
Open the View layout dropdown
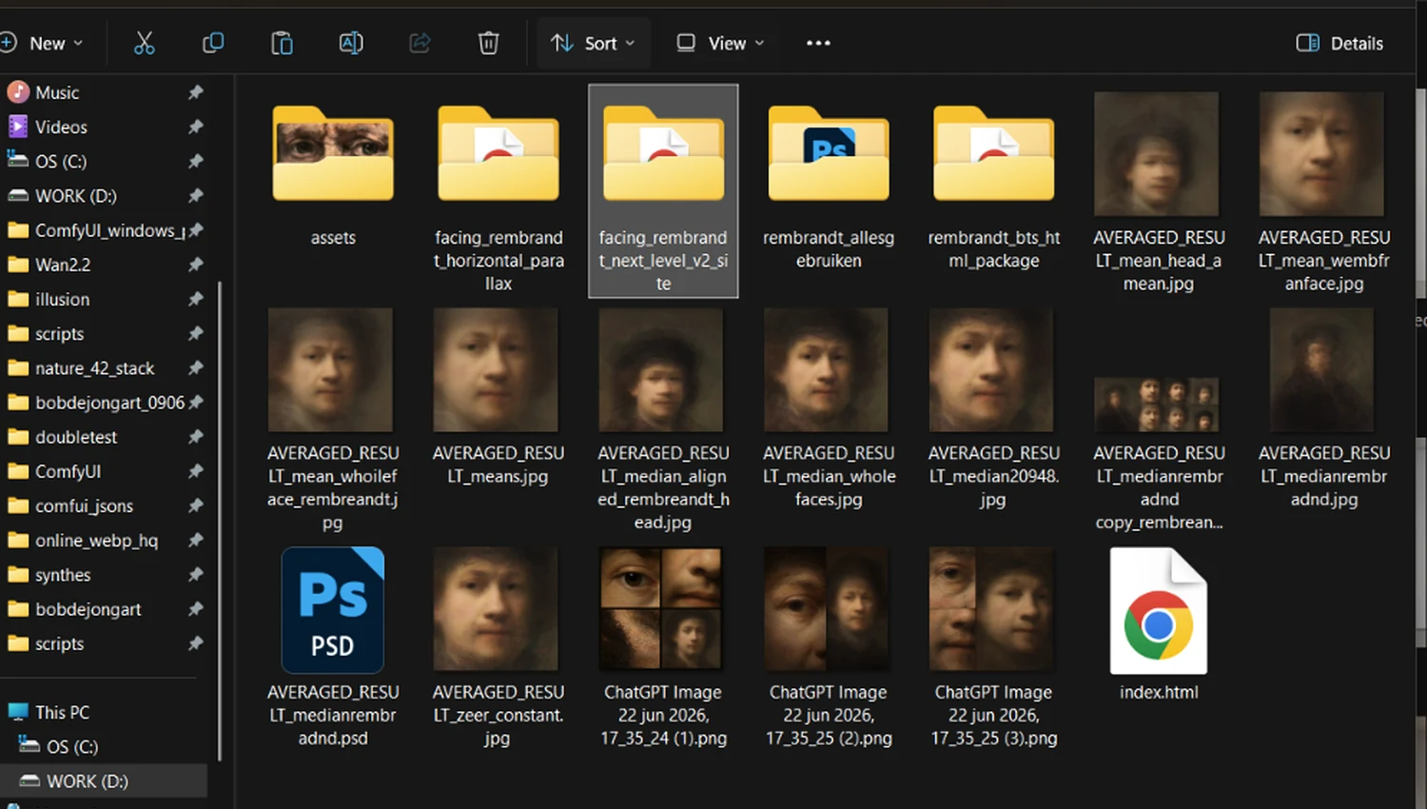(720, 43)
